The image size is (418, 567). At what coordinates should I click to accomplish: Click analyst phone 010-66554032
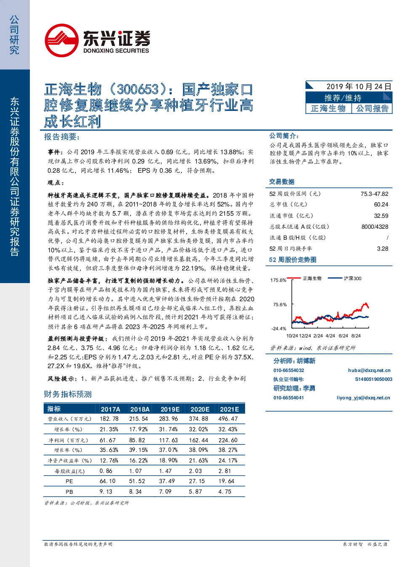pyautogui.click(x=289, y=370)
